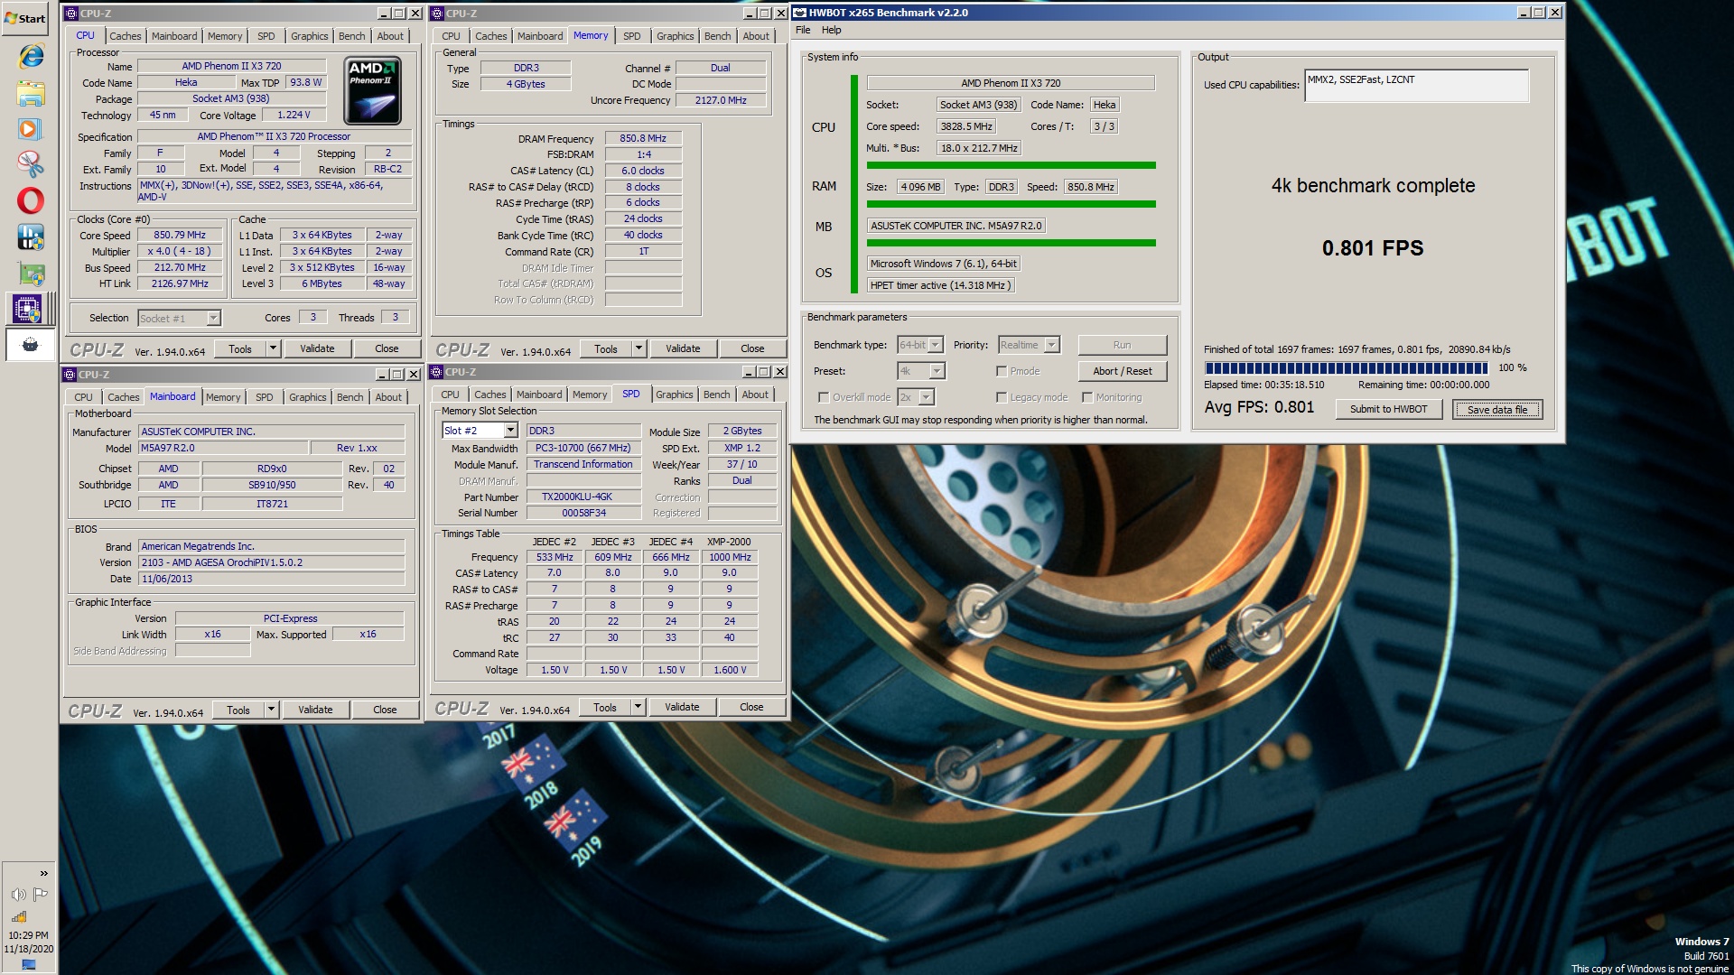Open the Preset 4k dropdown
1734x975 pixels.
tap(937, 371)
